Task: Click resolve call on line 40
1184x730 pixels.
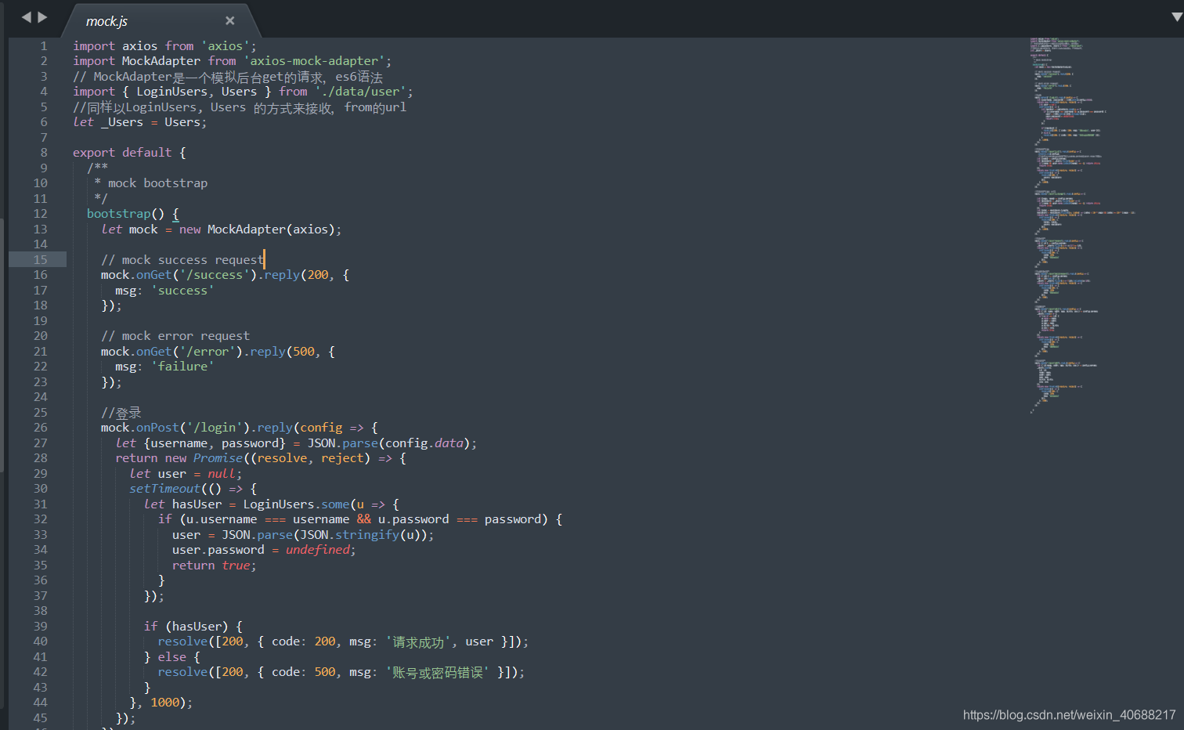Action: tap(182, 641)
